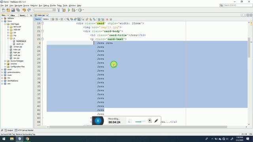Screen dimensions: 253x142
Task: Select contact.jsp in the project tree
Action: pyautogui.click(x=18, y=47)
